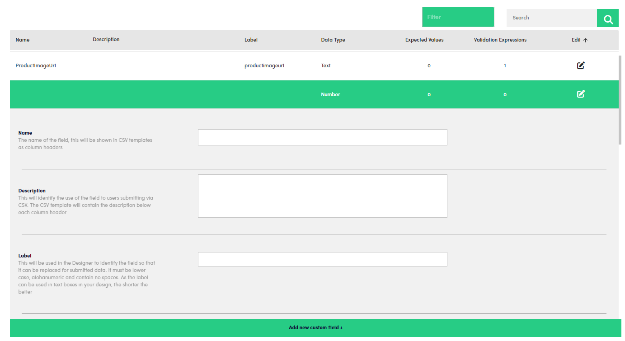Sort by Data Type column header
The width and height of the screenshot is (625, 341).
click(x=333, y=40)
